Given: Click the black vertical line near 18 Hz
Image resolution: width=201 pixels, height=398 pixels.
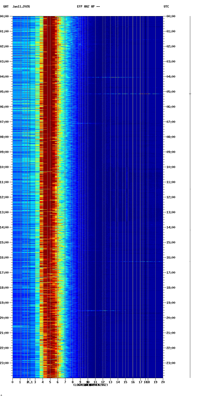Looking at the screenshot, I should click(x=145, y=196).
